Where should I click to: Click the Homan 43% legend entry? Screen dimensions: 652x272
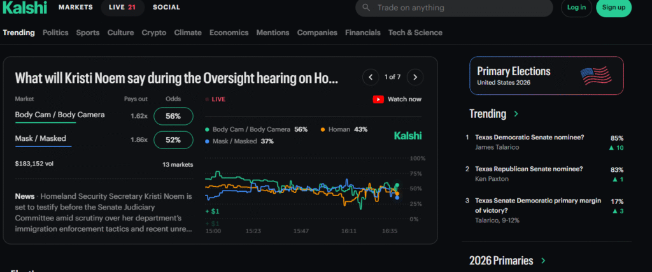[x=344, y=129]
